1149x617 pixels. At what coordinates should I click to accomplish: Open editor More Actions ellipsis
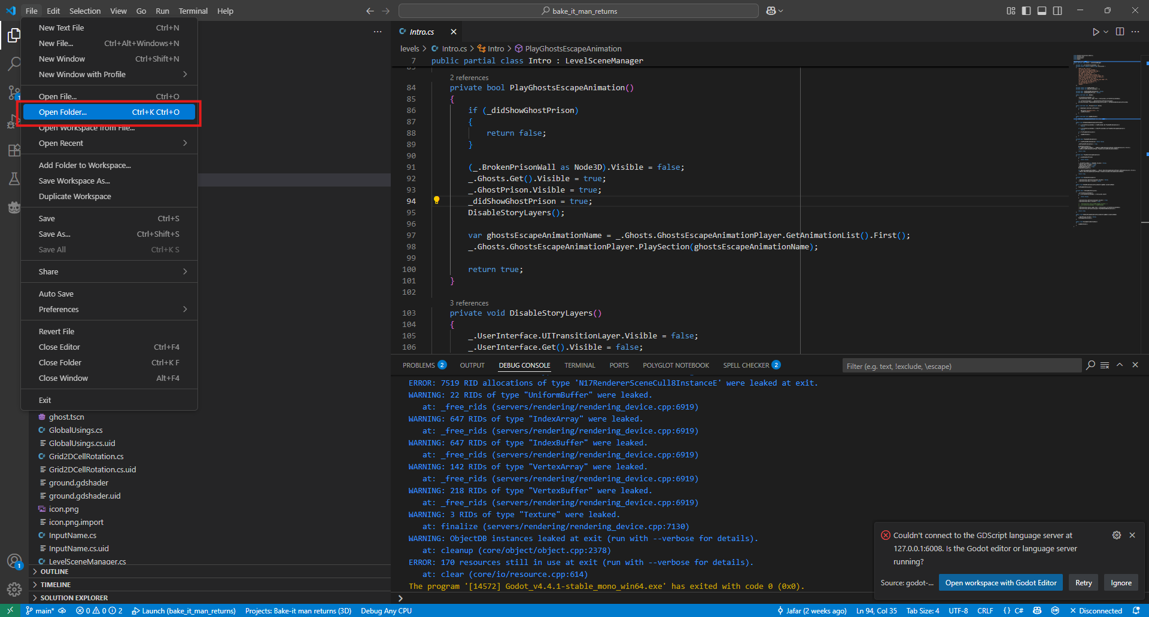[1135, 32]
